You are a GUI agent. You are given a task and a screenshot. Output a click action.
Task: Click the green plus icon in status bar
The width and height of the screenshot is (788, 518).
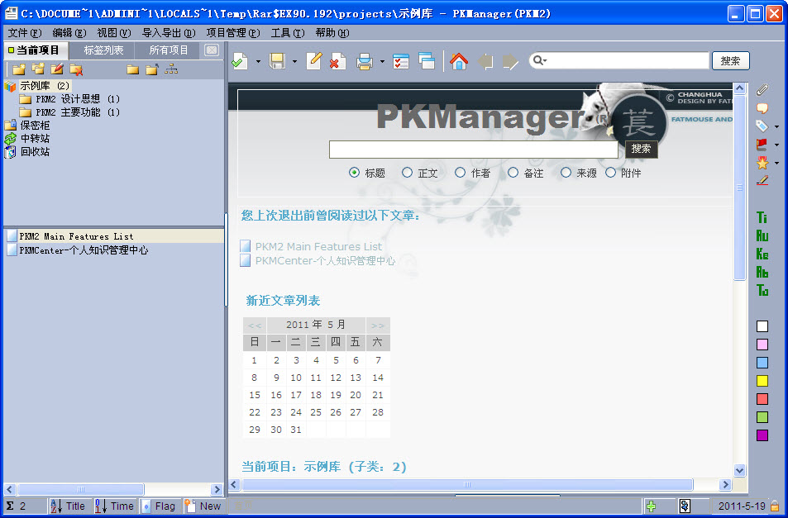click(x=652, y=506)
